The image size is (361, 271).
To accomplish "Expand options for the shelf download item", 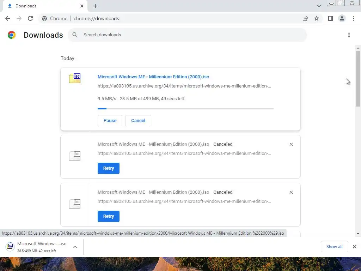I will click(75, 247).
